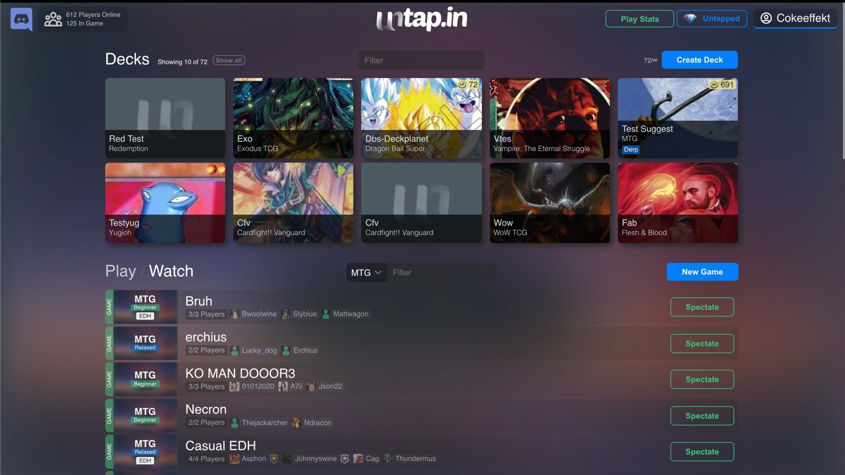This screenshot has height=475, width=845.
Task: Click the shield badge after Johnnyswine
Action: [x=345, y=459]
